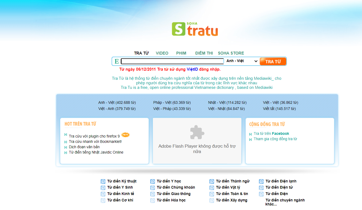
Task: Click the icon beside Từ điển Kinh tế
Action: point(103,194)
